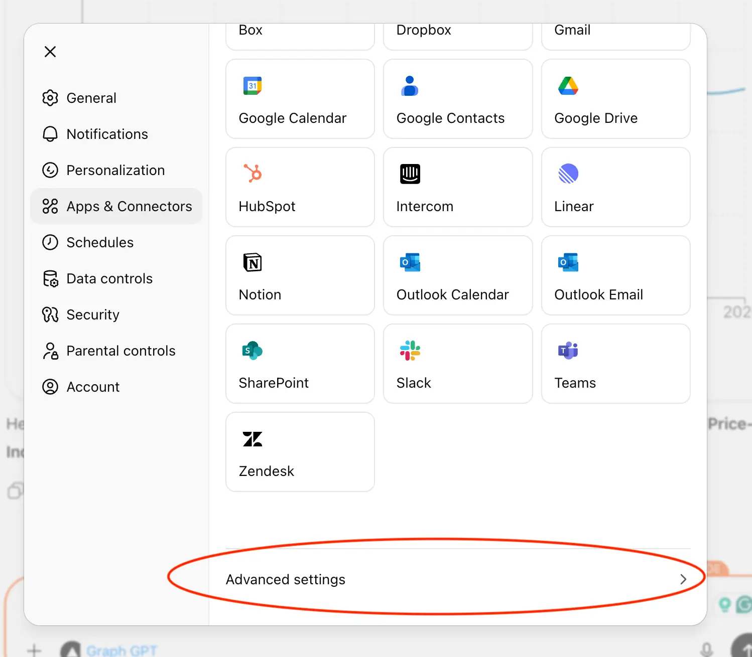
Task: Open the Parental controls section
Action: click(120, 351)
